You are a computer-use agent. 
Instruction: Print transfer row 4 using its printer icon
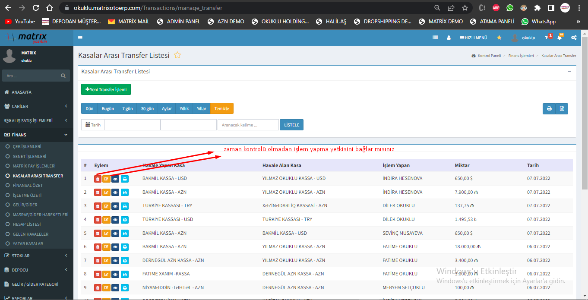125,220
